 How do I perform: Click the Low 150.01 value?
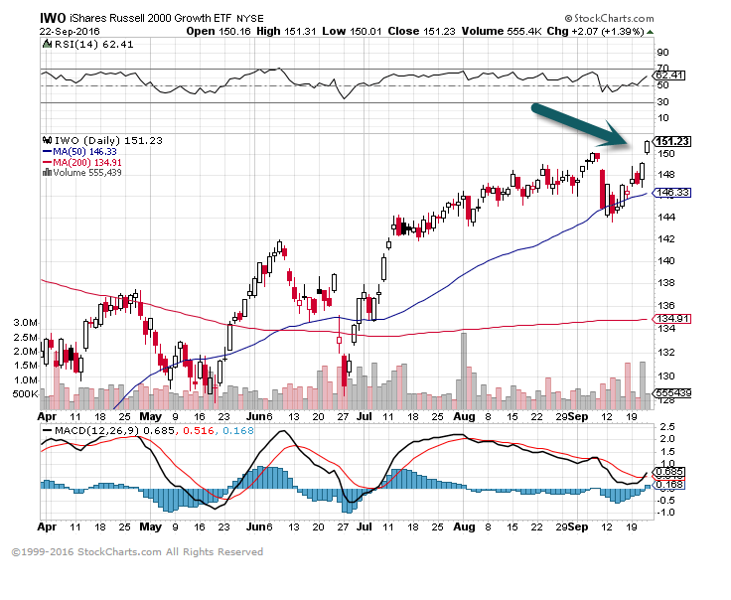point(352,31)
